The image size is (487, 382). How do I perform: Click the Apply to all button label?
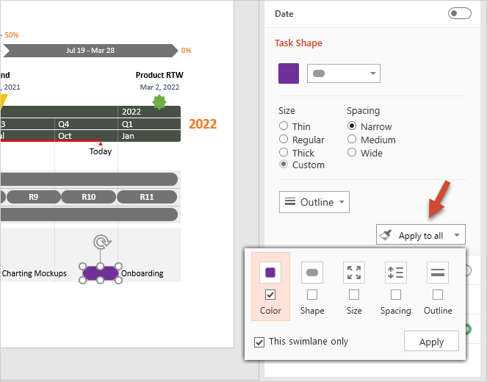pyautogui.click(x=421, y=236)
